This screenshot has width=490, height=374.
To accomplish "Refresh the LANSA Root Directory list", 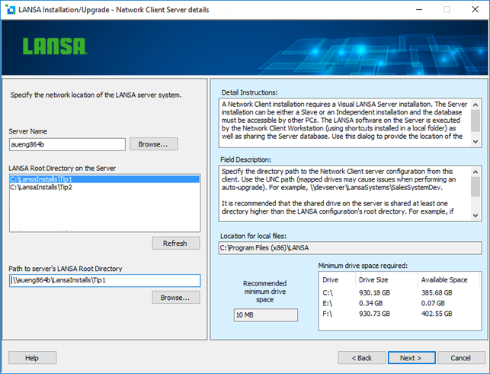I will pyautogui.click(x=175, y=243).
